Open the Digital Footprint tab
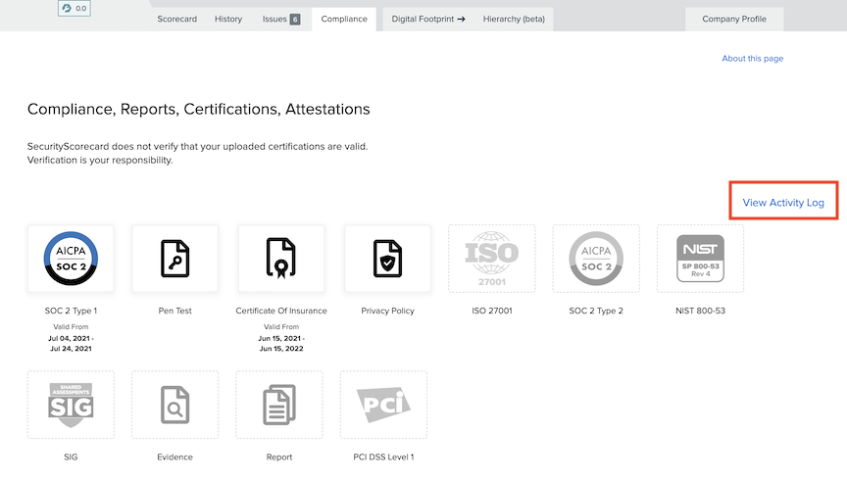847x481 pixels. 427,19
